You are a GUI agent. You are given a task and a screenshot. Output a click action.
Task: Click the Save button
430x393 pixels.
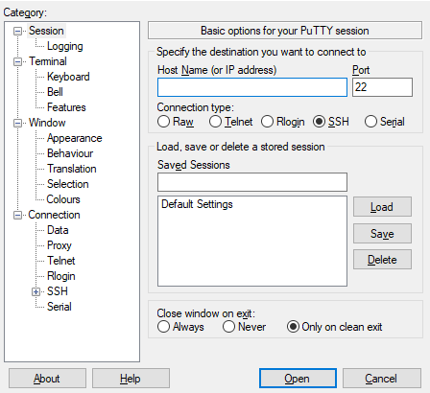coord(382,234)
